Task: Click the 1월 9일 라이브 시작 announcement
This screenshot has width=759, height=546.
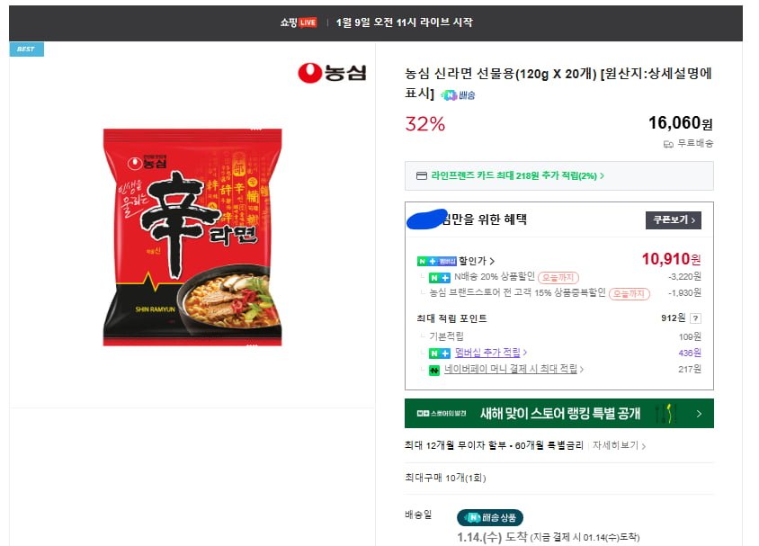Action: click(404, 22)
